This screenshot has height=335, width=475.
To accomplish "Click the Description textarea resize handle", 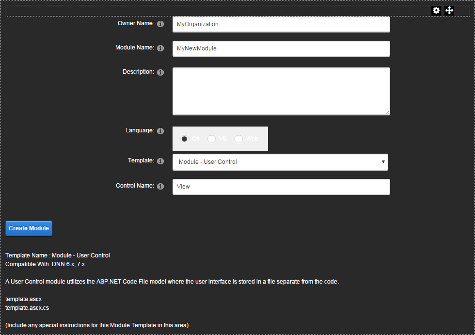I will (x=387, y=112).
